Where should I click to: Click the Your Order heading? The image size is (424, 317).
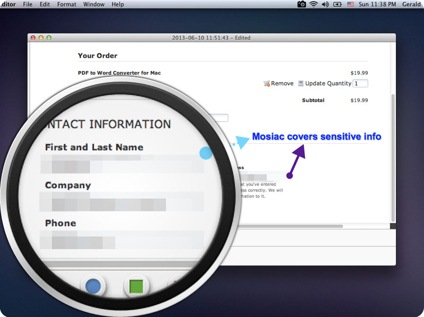pyautogui.click(x=98, y=56)
